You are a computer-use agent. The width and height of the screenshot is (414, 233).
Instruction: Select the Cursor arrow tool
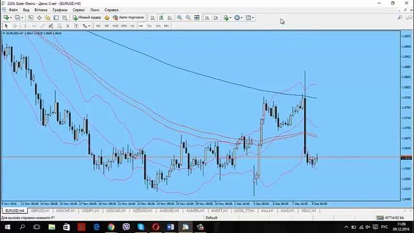click(6, 26)
